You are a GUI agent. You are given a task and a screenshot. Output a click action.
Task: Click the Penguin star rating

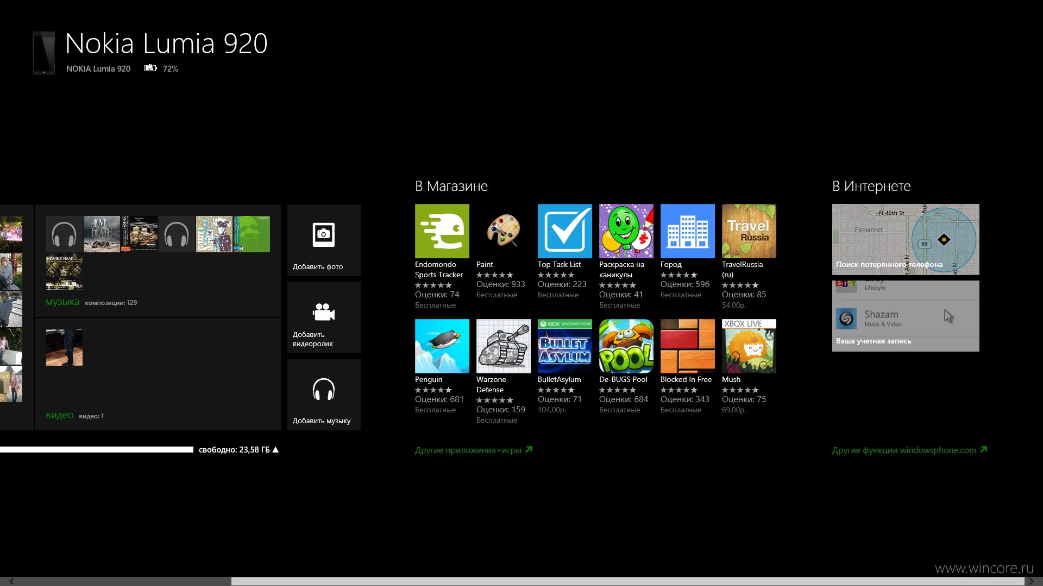click(433, 390)
